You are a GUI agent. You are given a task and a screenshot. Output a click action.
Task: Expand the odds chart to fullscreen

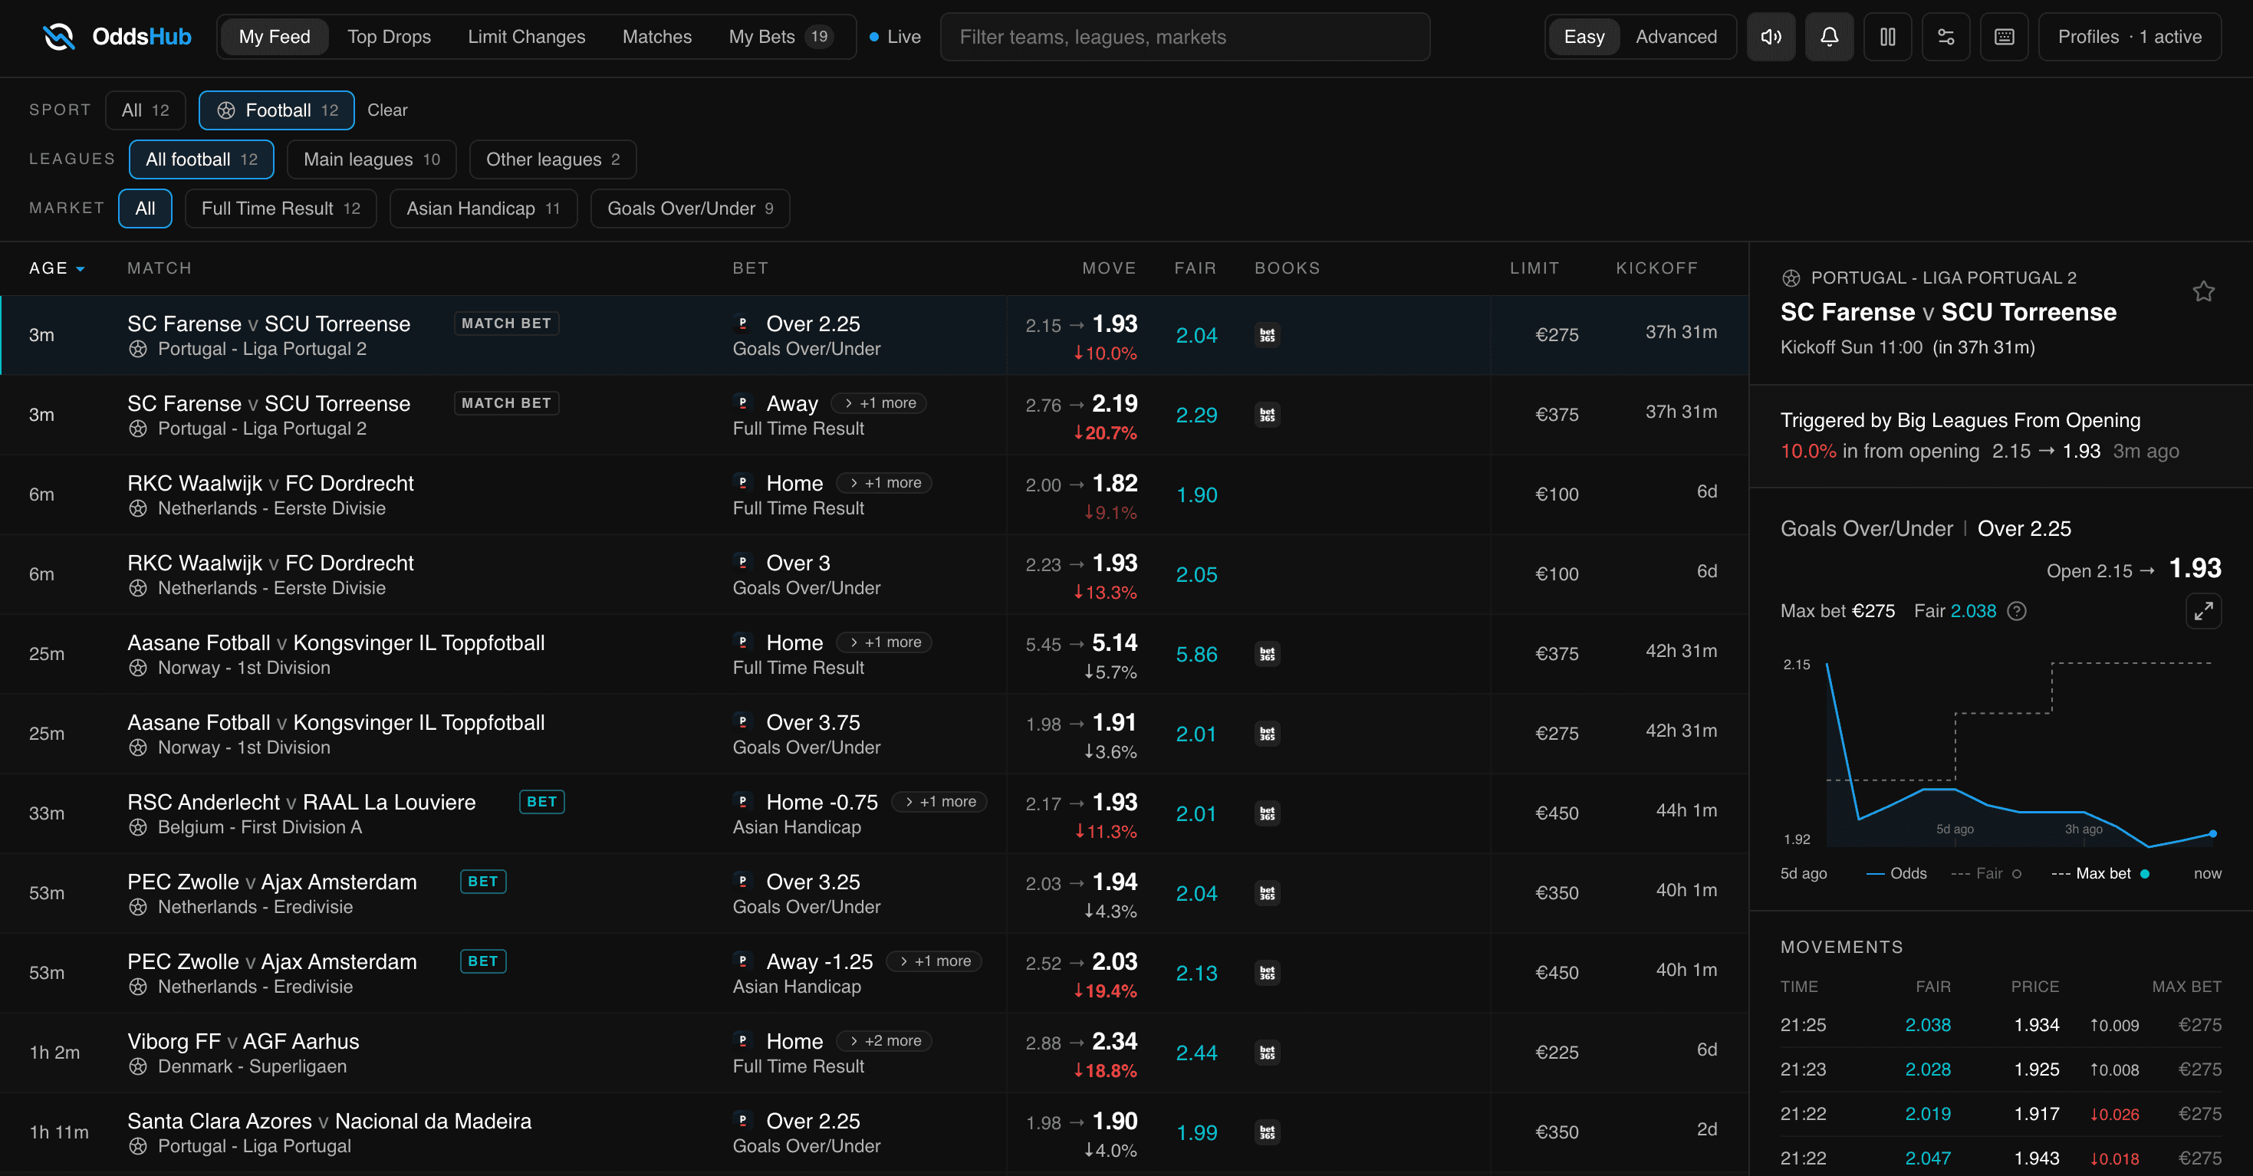[2203, 610]
